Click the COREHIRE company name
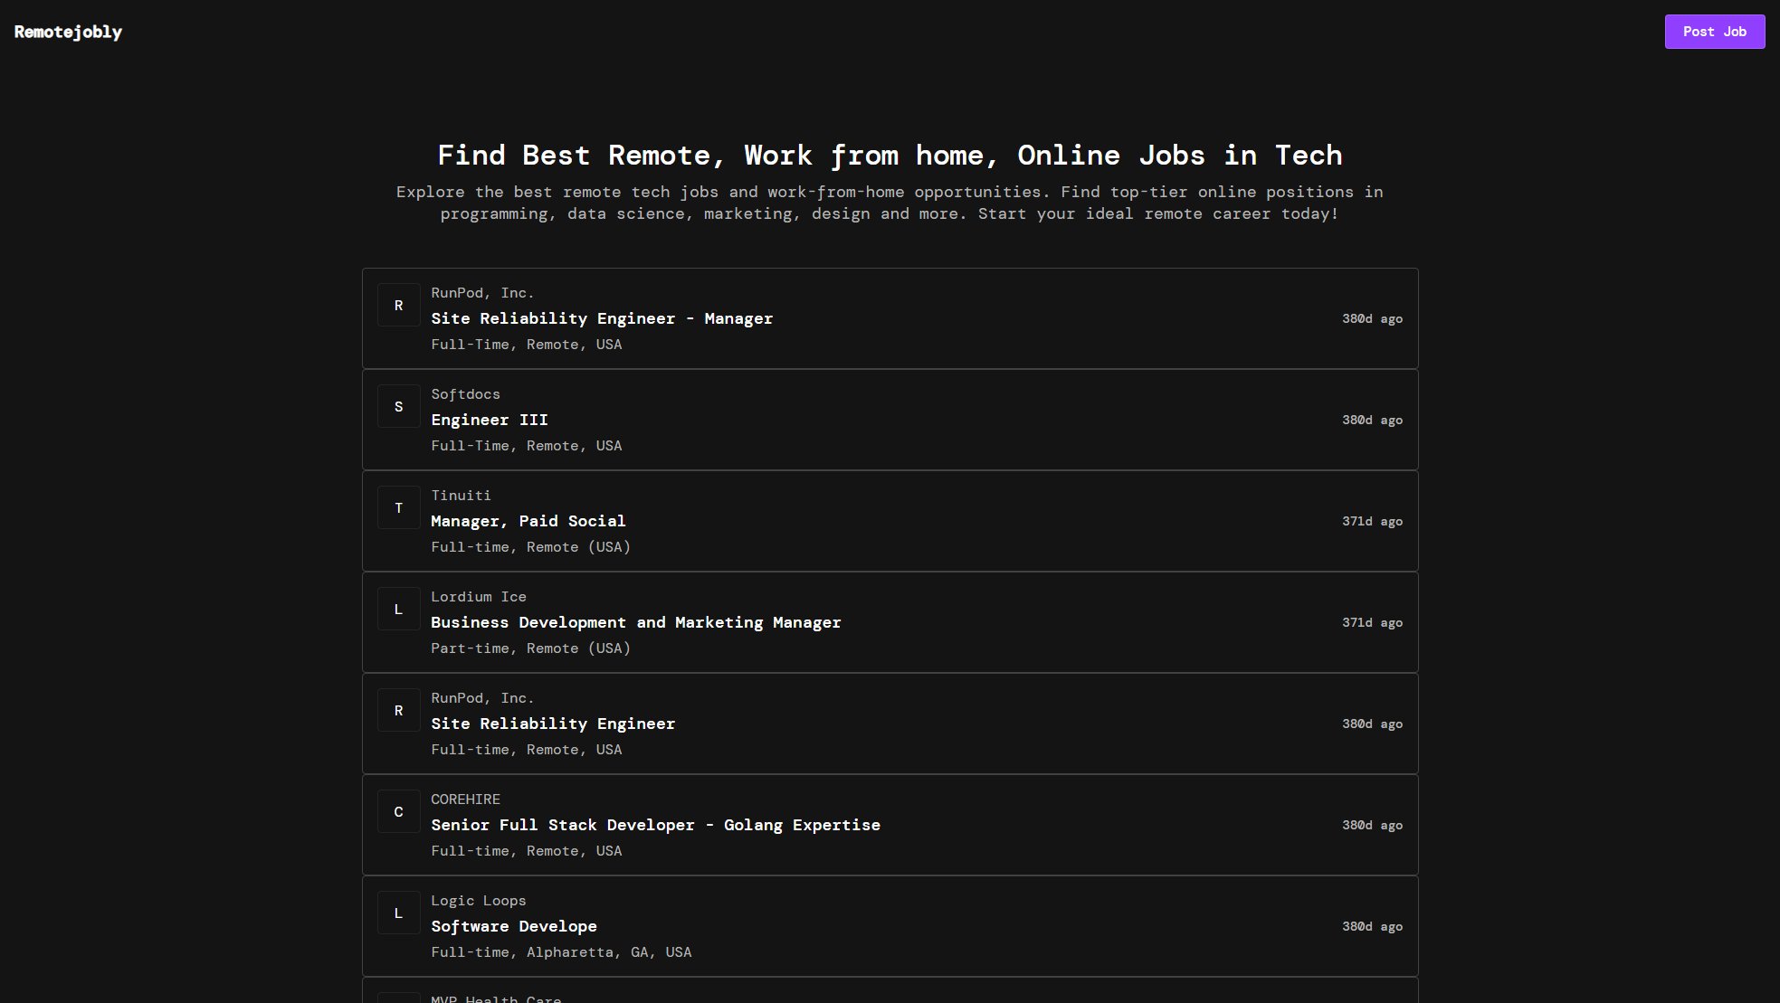This screenshot has height=1003, width=1780. click(465, 800)
